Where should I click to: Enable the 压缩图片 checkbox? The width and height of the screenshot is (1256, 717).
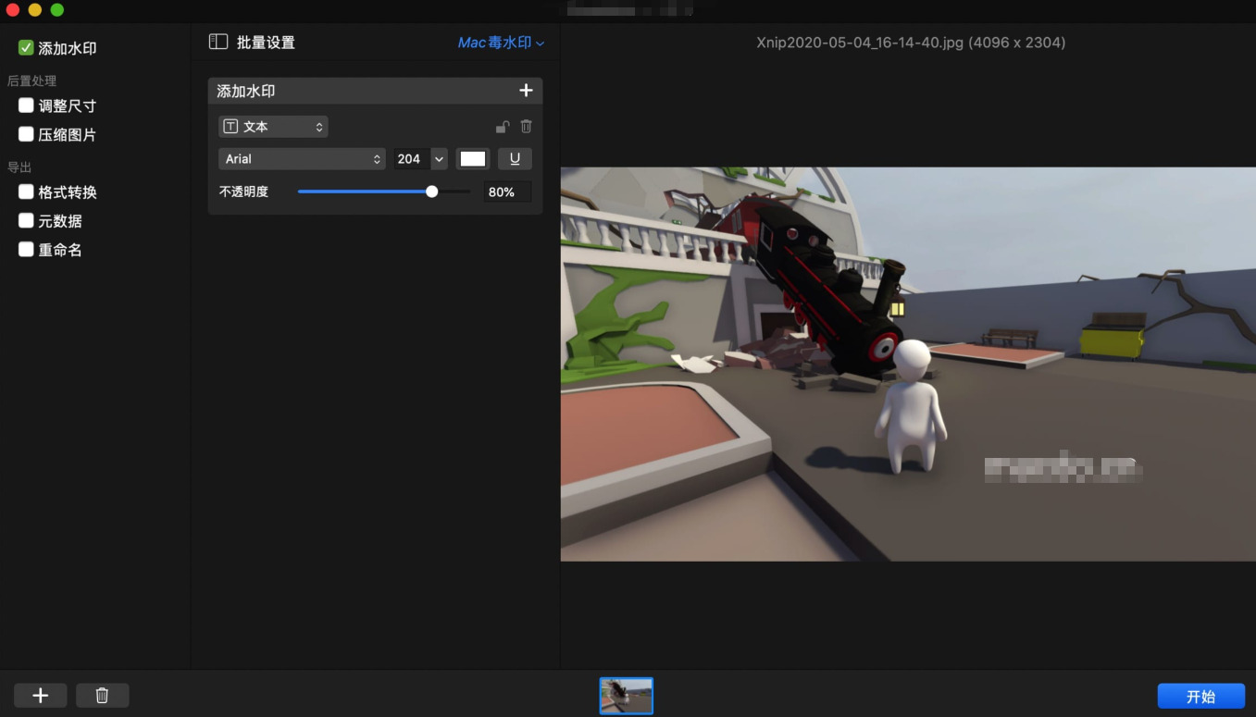26,134
